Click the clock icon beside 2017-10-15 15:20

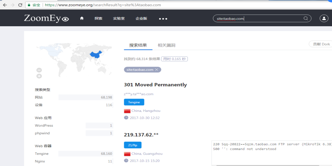point(126,161)
